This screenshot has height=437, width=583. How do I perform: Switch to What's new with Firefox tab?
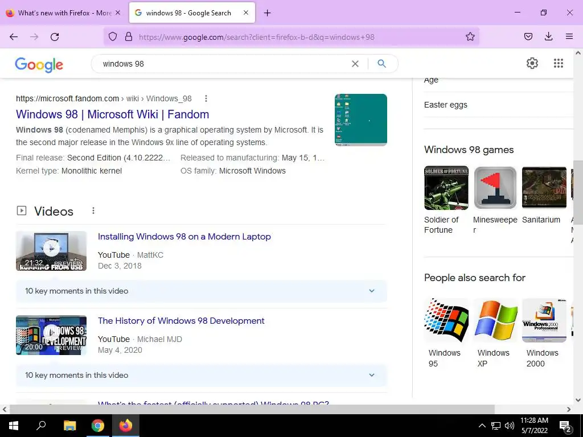tap(63, 13)
